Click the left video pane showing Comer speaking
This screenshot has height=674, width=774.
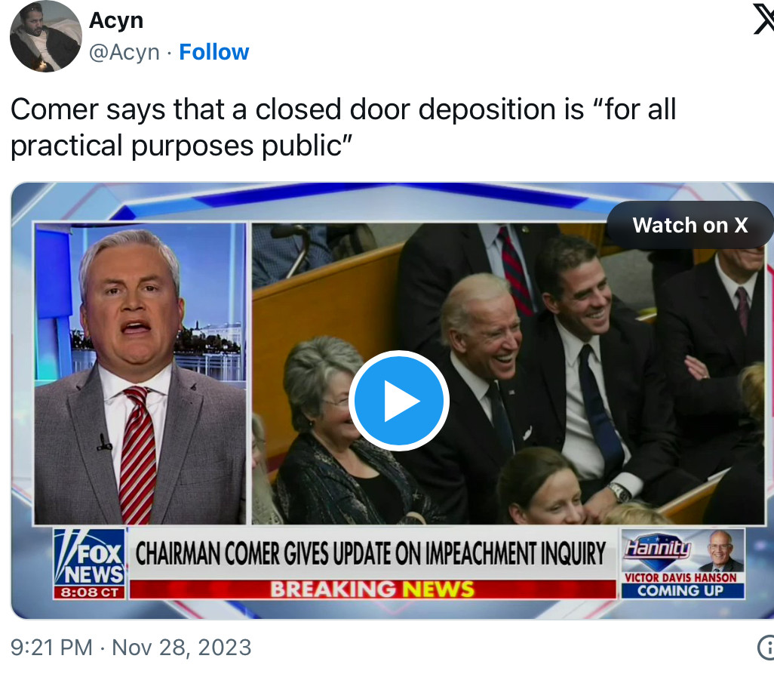coord(140,374)
